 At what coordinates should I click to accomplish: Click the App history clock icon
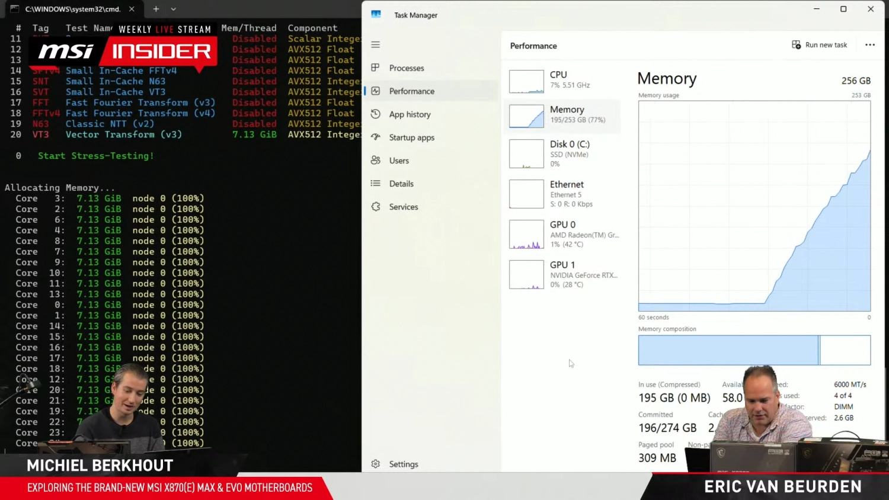(375, 114)
